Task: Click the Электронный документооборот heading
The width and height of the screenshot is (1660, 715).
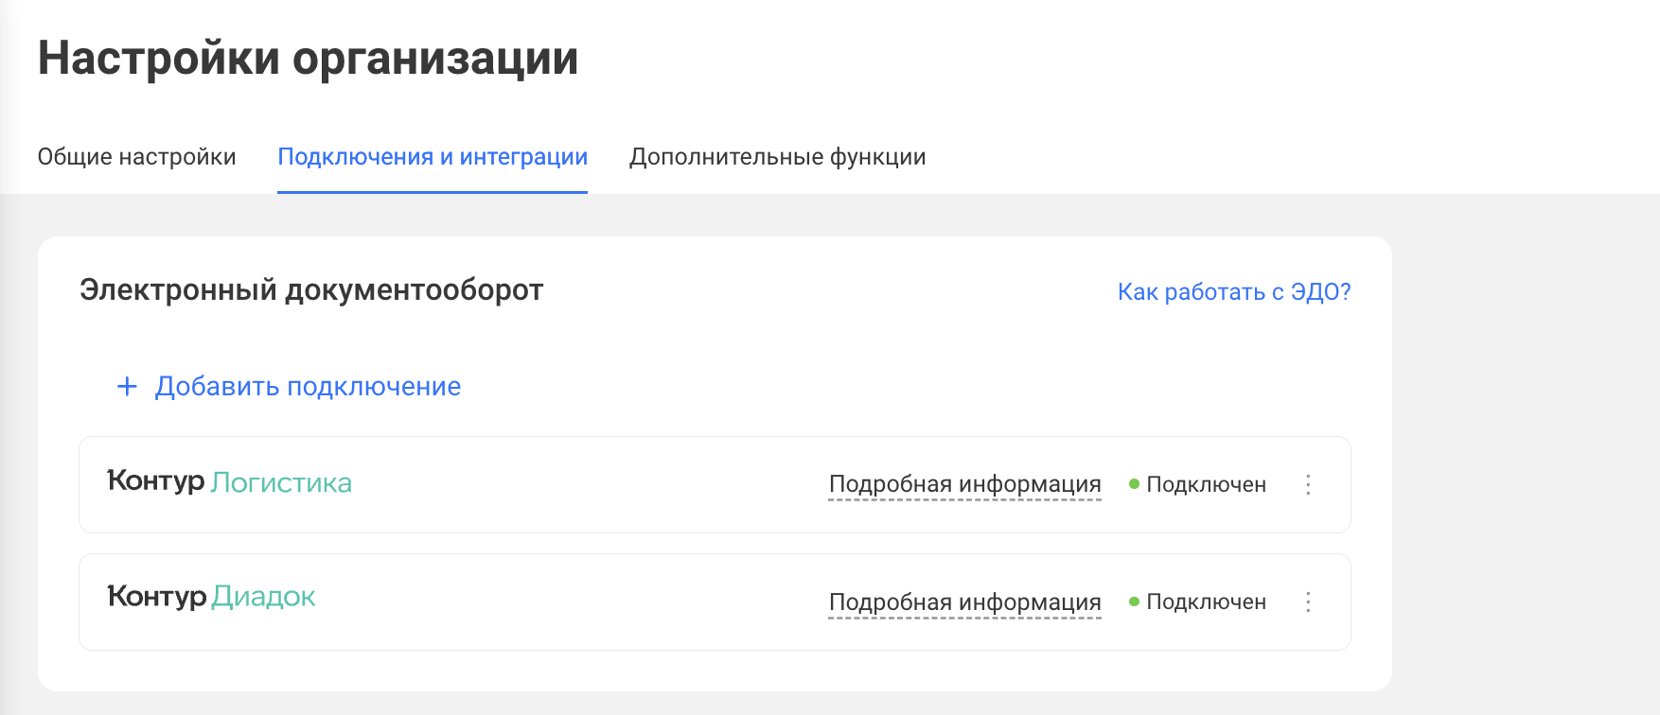Action: 311,289
